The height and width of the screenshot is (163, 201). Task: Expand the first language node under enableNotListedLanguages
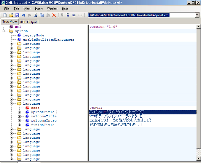[11, 44]
